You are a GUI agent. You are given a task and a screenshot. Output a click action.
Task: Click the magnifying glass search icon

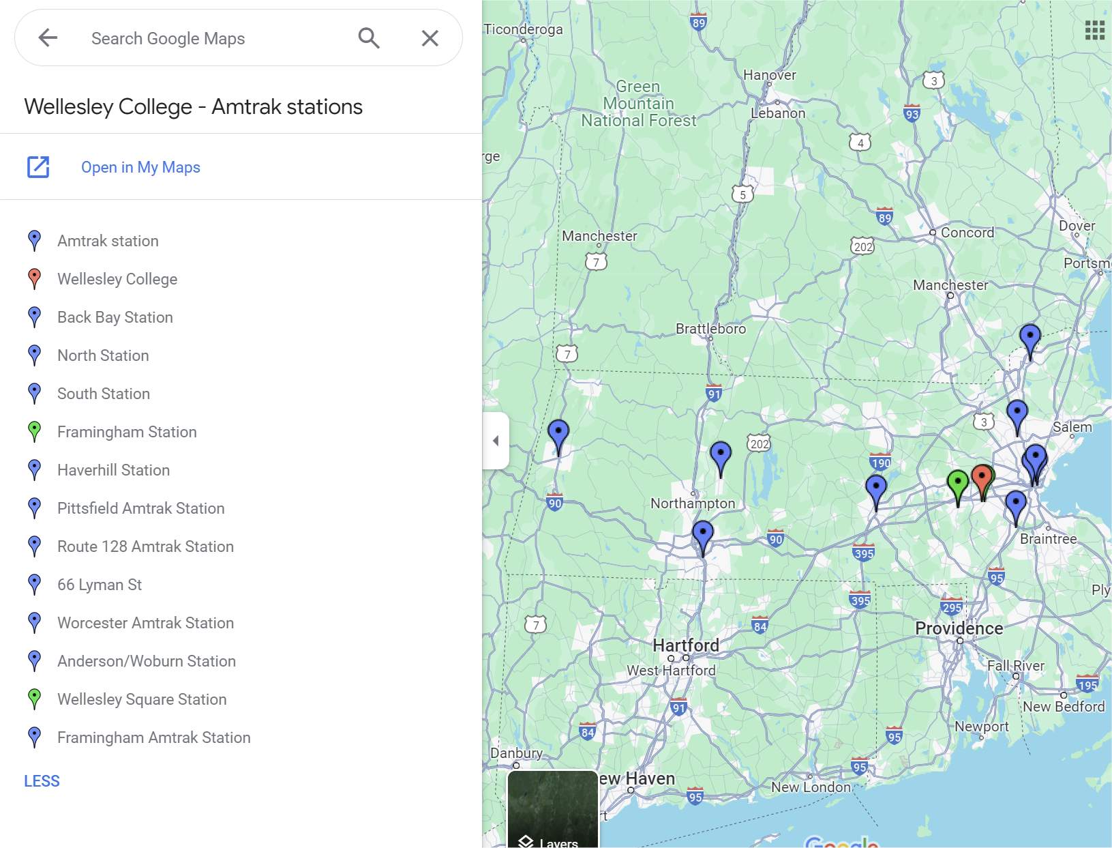369,38
